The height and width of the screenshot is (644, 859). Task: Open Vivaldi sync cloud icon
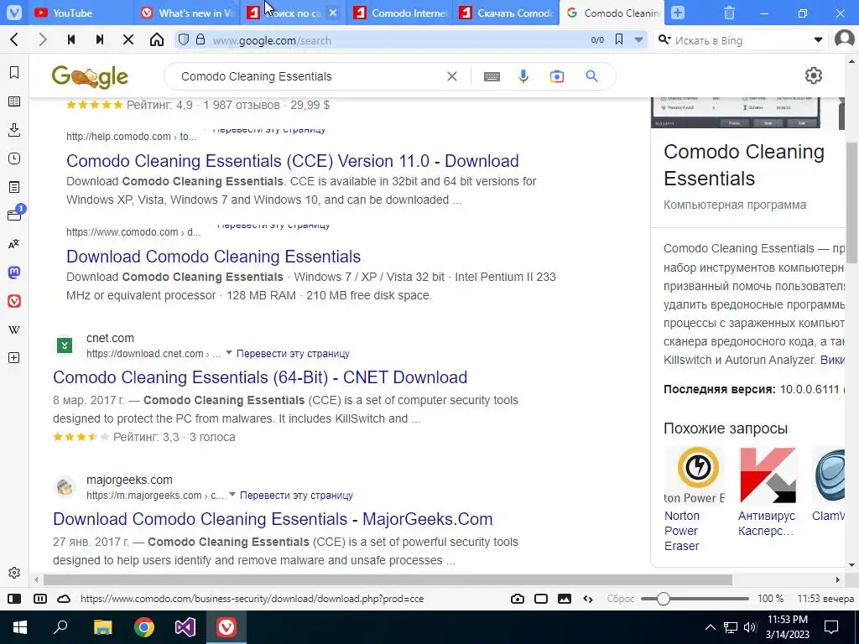[64, 599]
